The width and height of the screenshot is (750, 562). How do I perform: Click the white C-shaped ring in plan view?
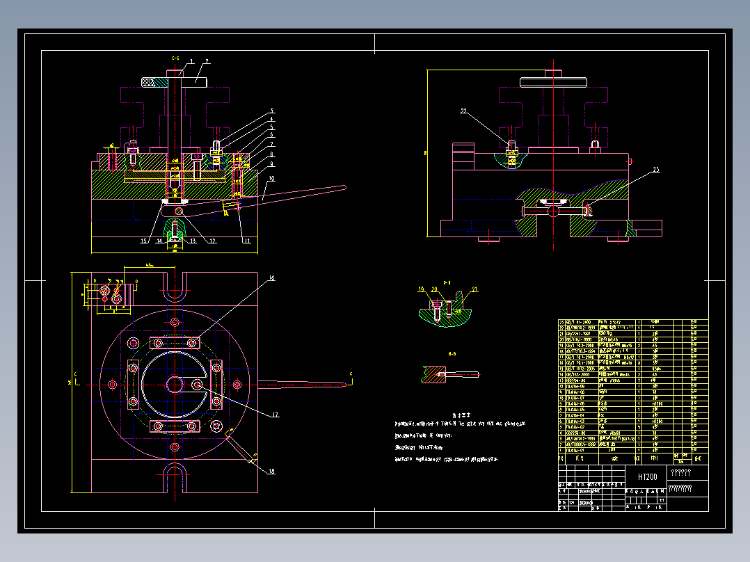coord(175,384)
